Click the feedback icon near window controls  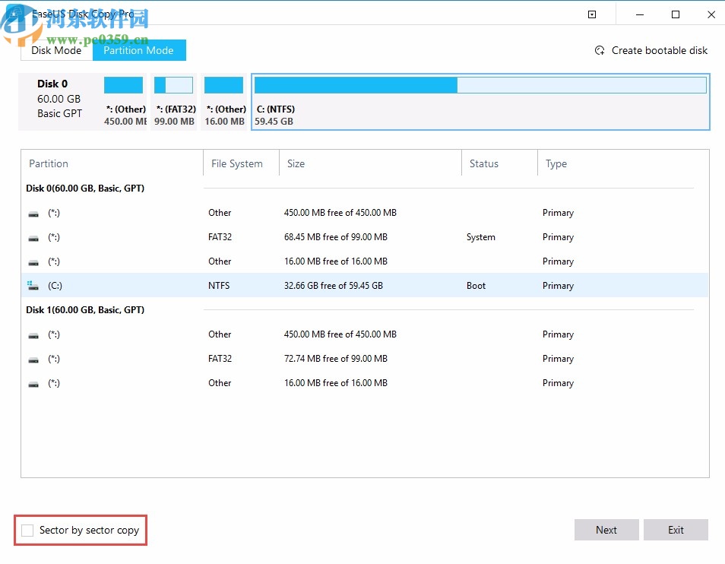point(591,14)
